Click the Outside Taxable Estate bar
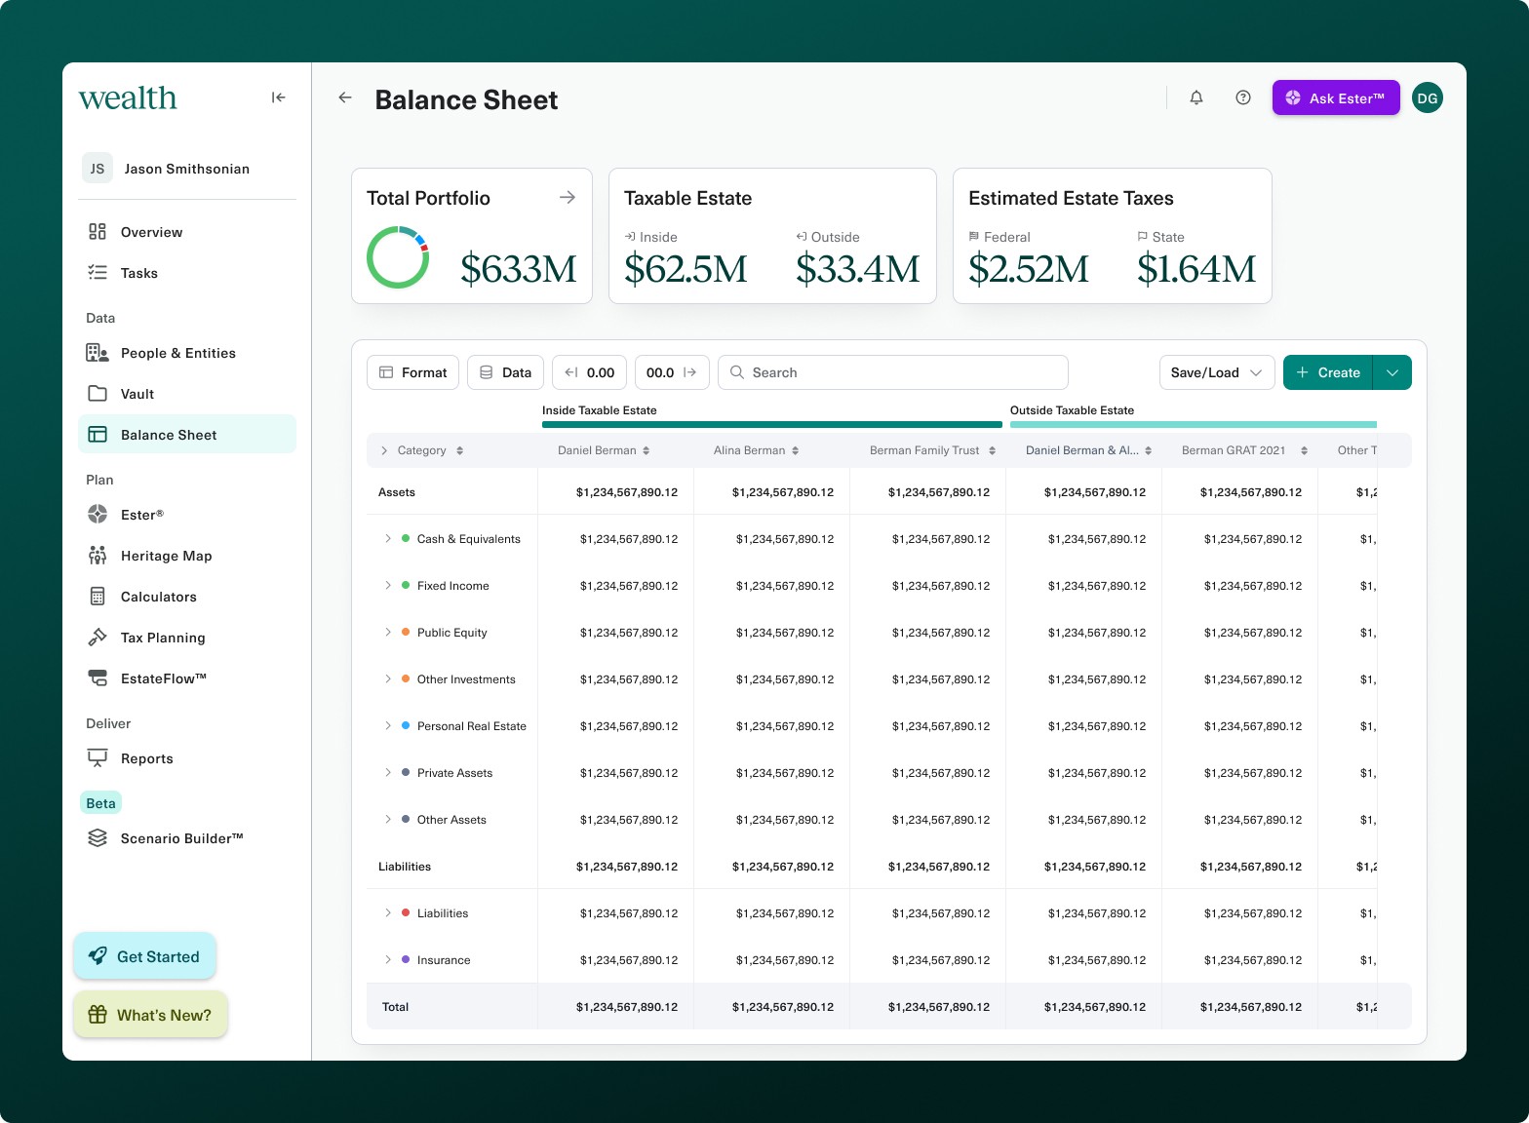This screenshot has width=1529, height=1123. (x=1194, y=424)
